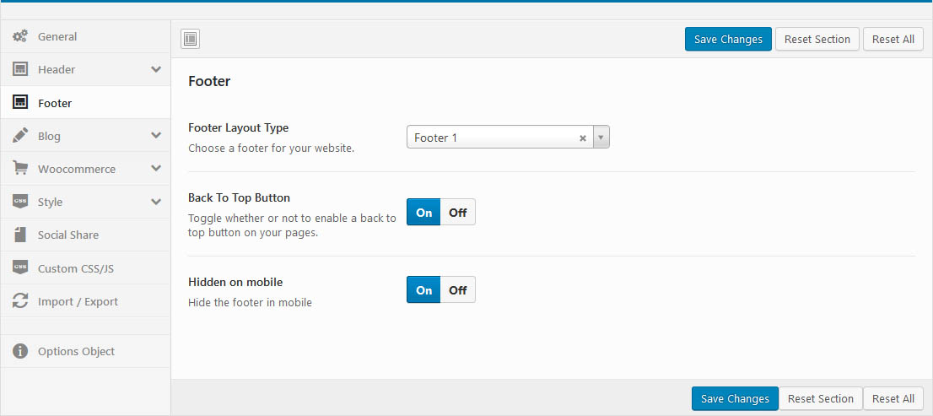Screen dimensions: 933x416
Task: Click the Header layout icon
Action: [21, 69]
